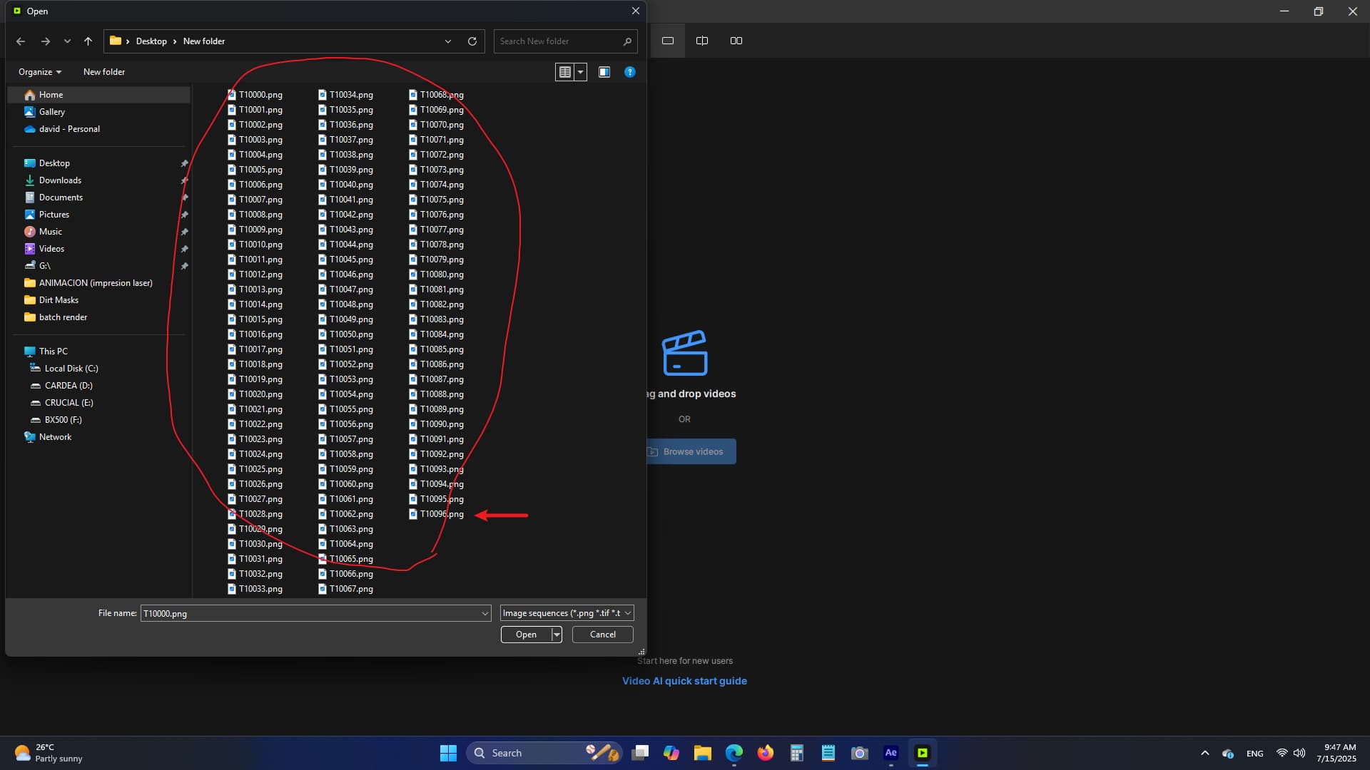Expand the File name history dropdown

(x=484, y=613)
